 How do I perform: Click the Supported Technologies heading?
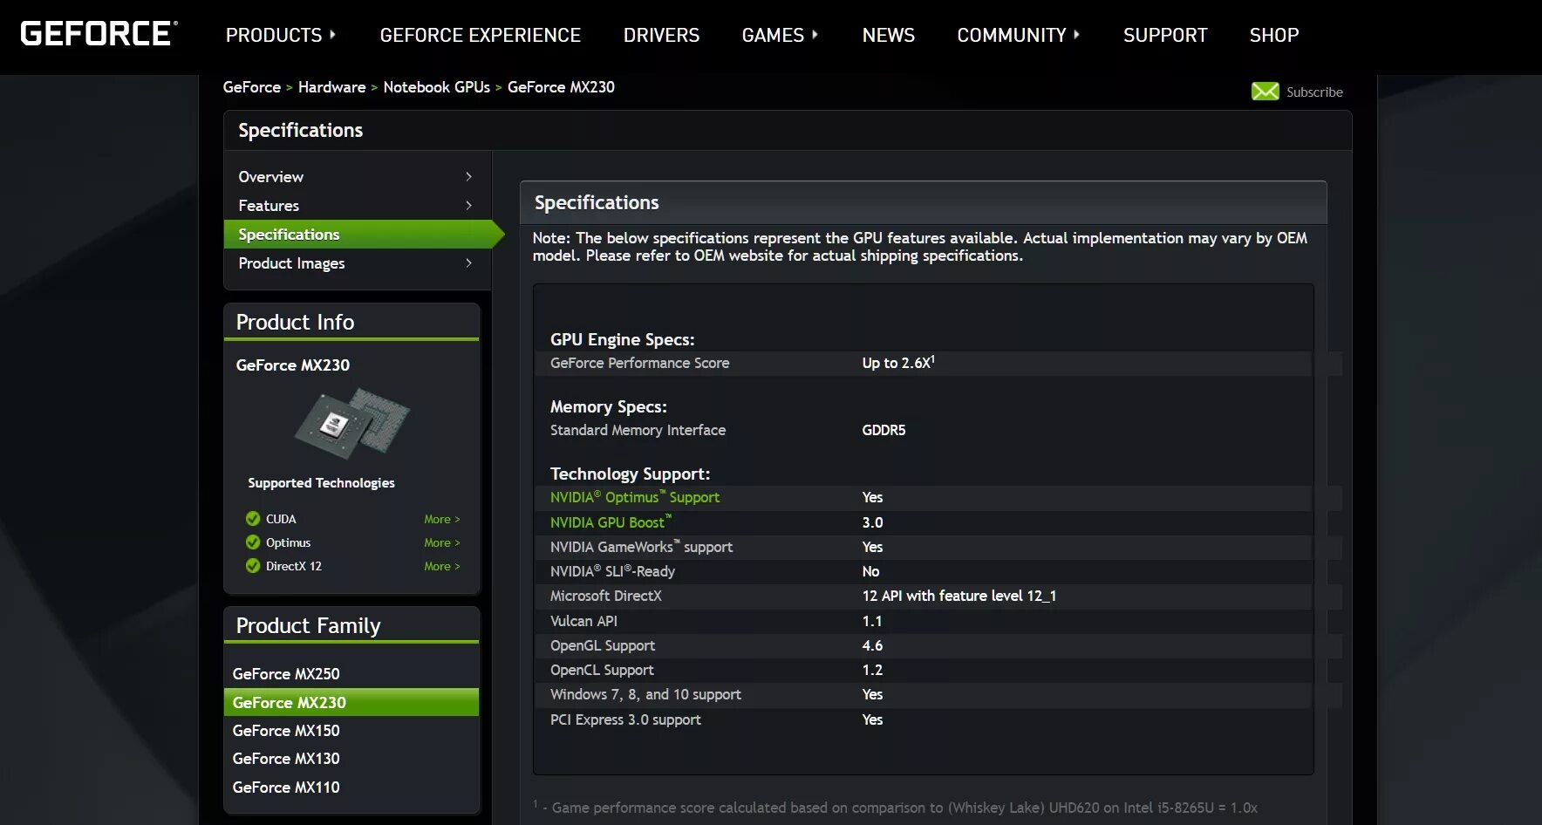[321, 483]
